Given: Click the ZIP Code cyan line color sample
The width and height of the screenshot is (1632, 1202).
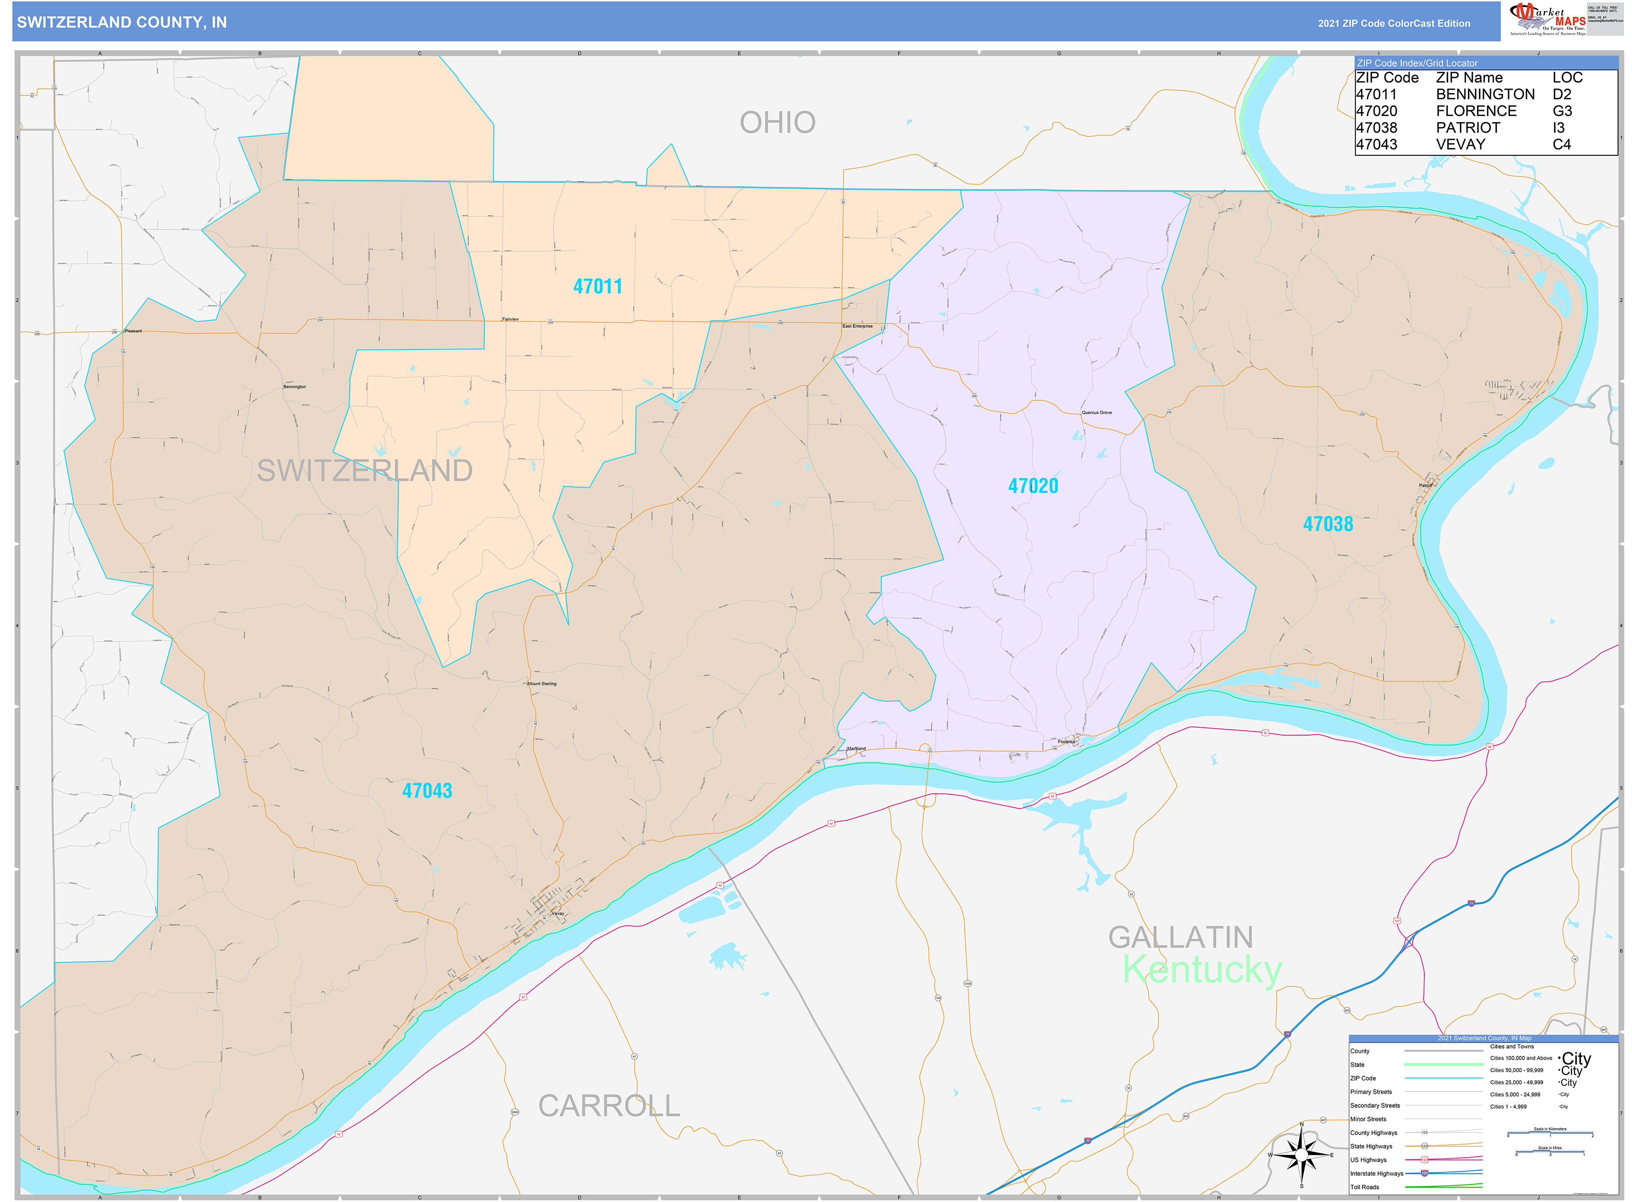Looking at the screenshot, I should (x=1441, y=1078).
